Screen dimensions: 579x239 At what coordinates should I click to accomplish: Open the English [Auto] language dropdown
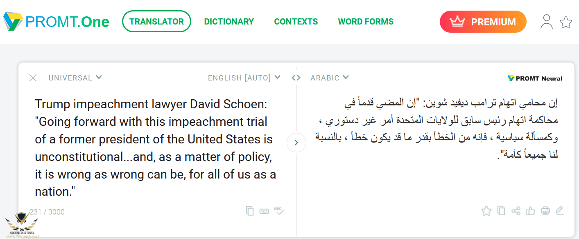244,78
